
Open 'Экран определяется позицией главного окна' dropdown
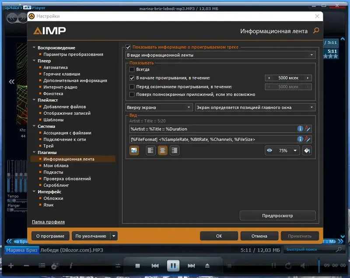[255, 107]
